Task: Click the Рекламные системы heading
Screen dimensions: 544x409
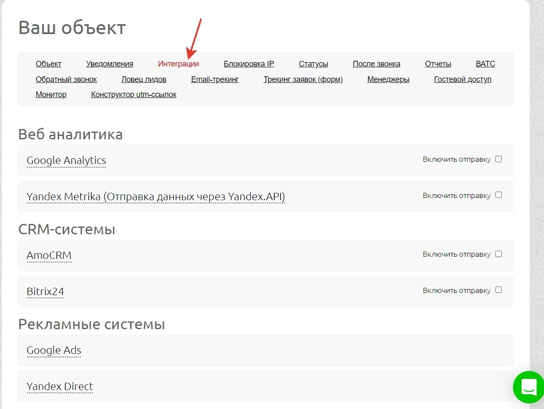Action: pyautogui.click(x=91, y=324)
